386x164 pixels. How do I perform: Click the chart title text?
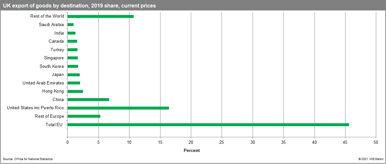pos(79,6)
